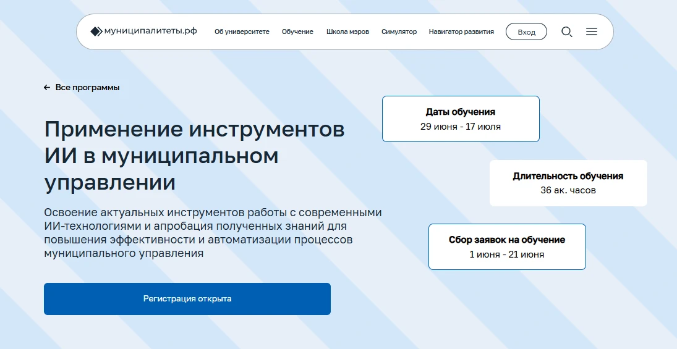Click the description paragraph starting Освоение актуальных инструментов
Image resolution: width=677 pixels, height=349 pixels.
(213, 233)
